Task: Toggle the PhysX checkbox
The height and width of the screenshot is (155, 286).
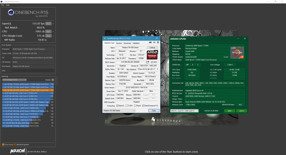Action: [135, 106]
